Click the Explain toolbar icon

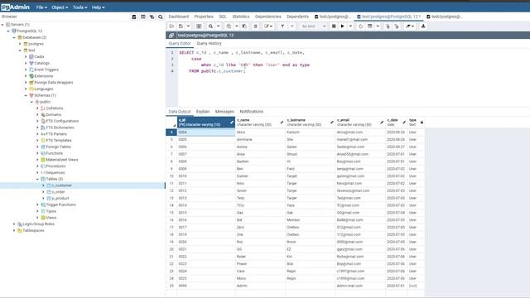(361, 26)
